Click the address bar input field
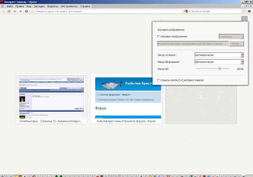 point(108,11)
